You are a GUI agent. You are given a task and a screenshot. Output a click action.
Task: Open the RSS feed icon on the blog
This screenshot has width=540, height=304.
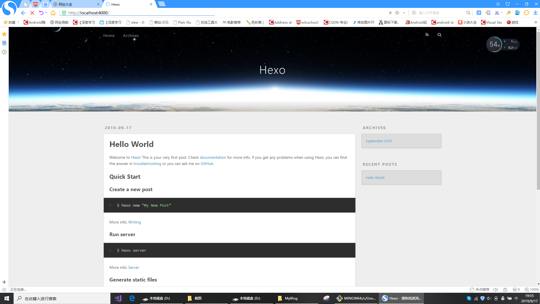pos(427,35)
